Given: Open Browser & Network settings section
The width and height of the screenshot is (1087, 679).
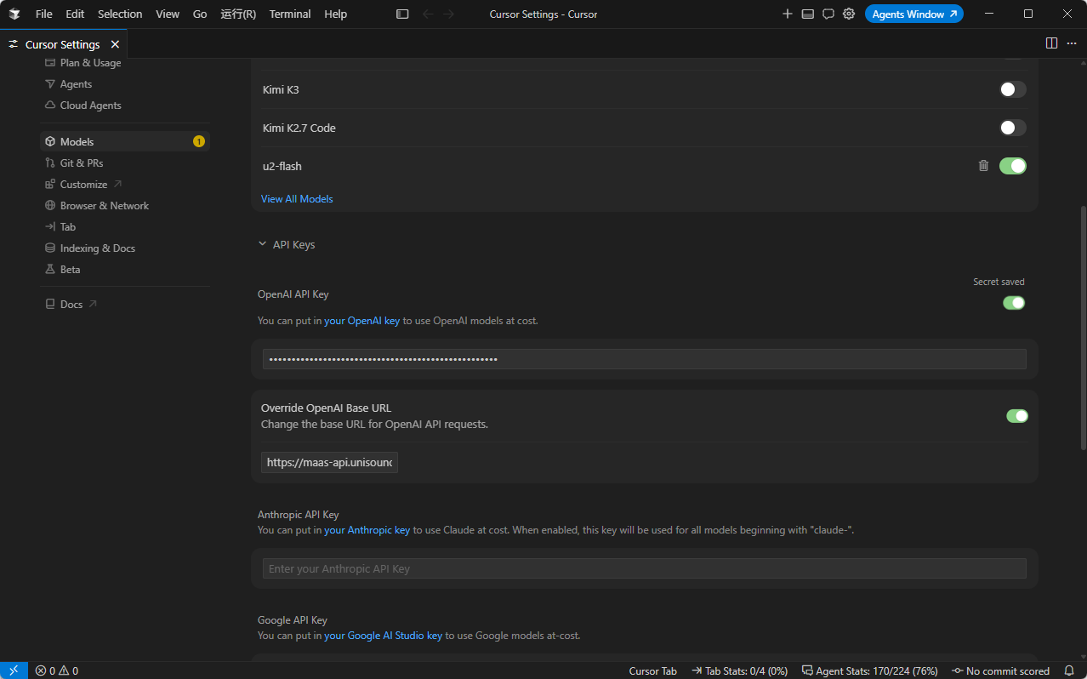Looking at the screenshot, I should point(125,206).
